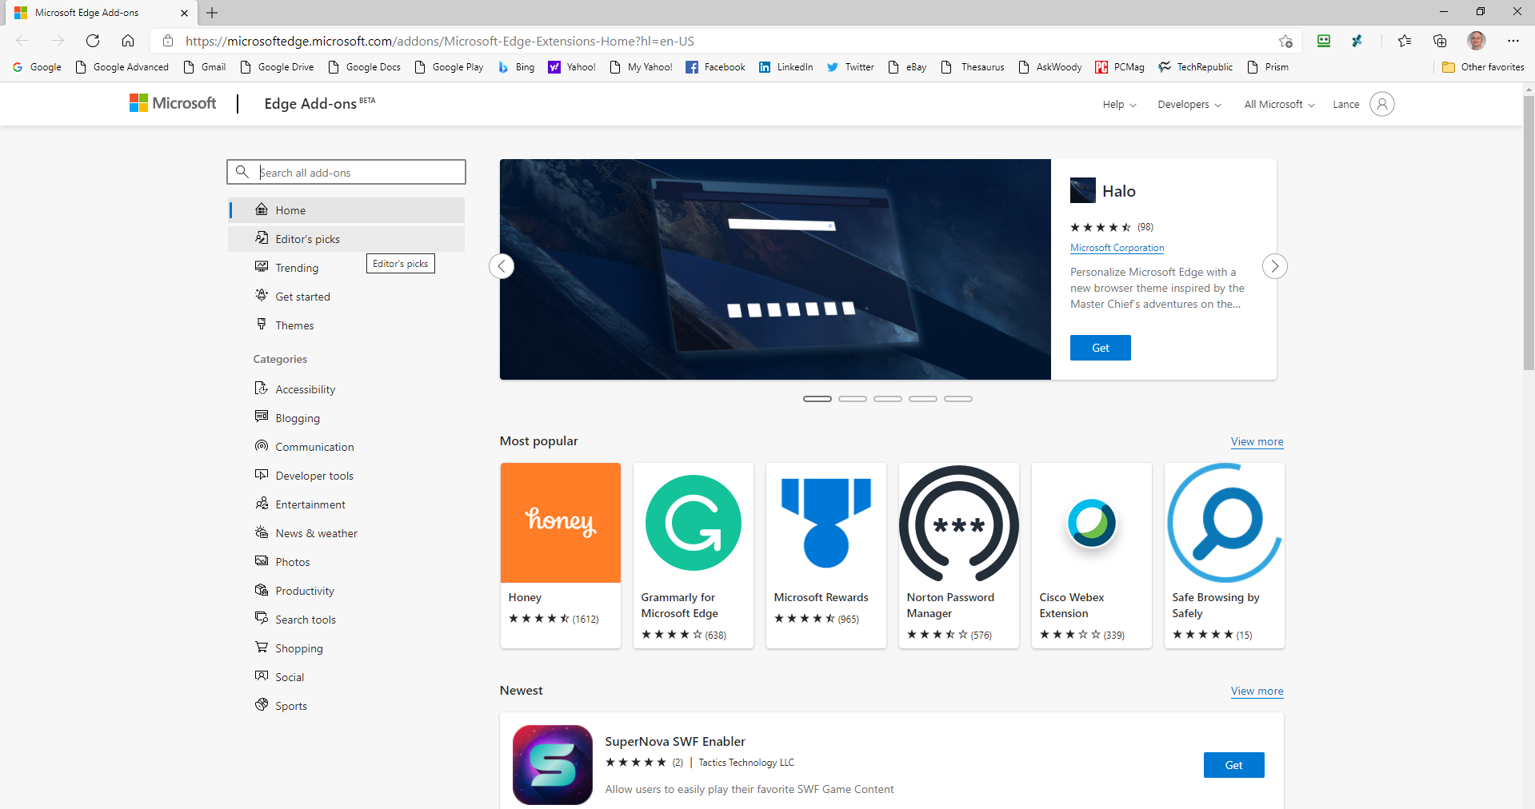1535x809 pixels.
Task: Add this page to favorites star icon
Action: (x=1285, y=41)
